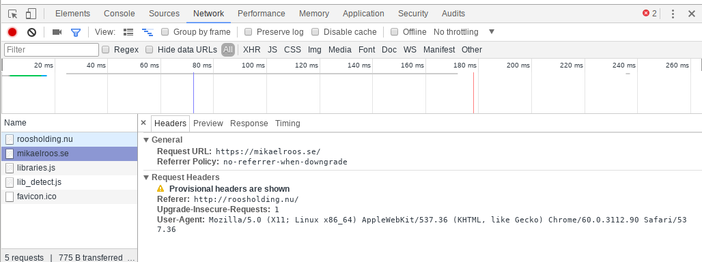
Task: Go to the Sources tab
Action: tap(165, 14)
